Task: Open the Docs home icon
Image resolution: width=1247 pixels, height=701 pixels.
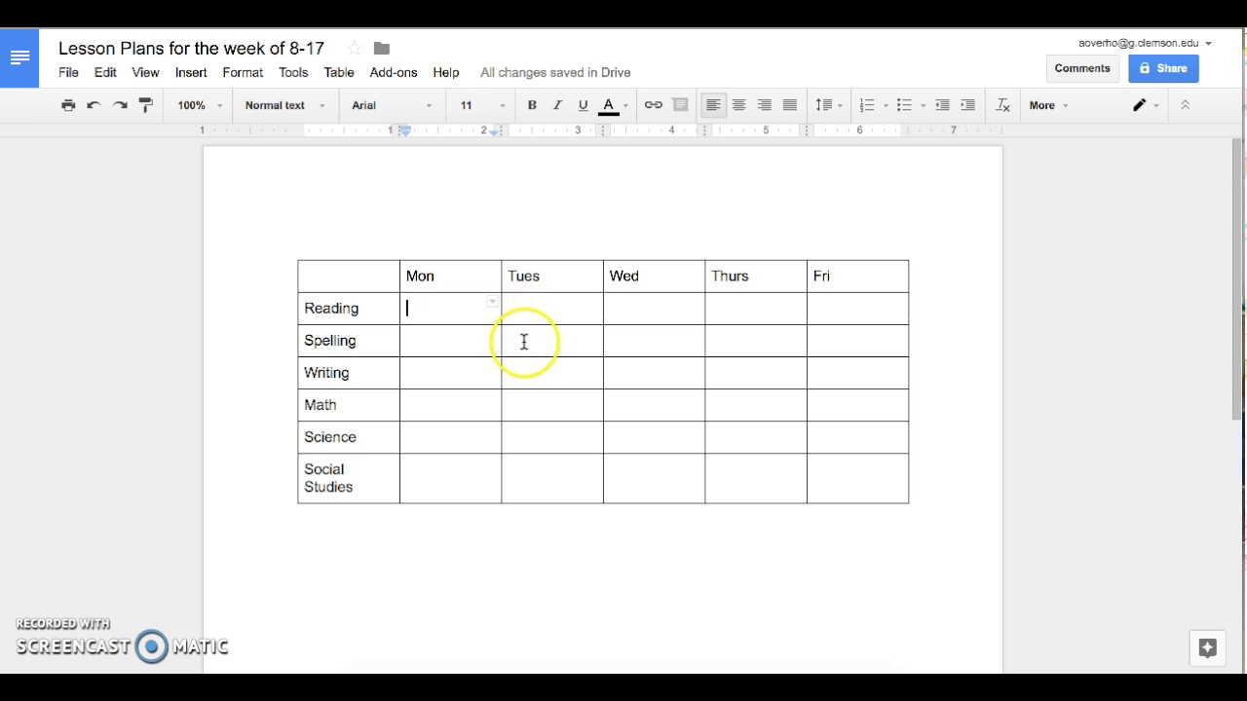Action: 19,57
